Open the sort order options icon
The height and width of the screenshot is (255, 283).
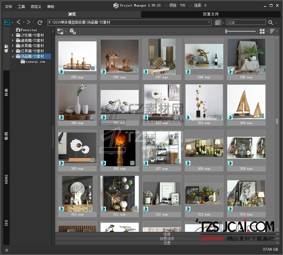coord(272,31)
